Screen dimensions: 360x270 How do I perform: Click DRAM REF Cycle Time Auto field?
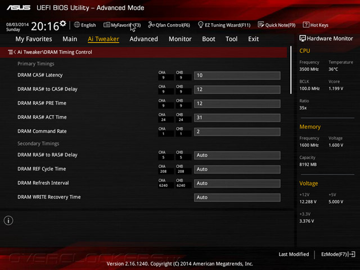[x=237, y=169]
